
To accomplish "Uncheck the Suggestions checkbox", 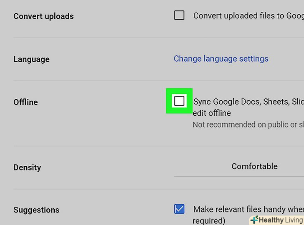I will [x=179, y=209].
